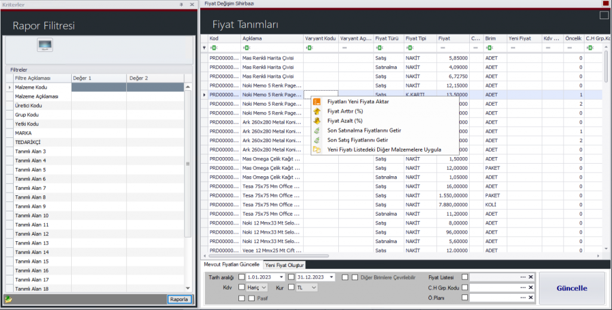Click the Değer 1 cell for Malzeme Kodu
The image size is (612, 310).
[x=99, y=87]
